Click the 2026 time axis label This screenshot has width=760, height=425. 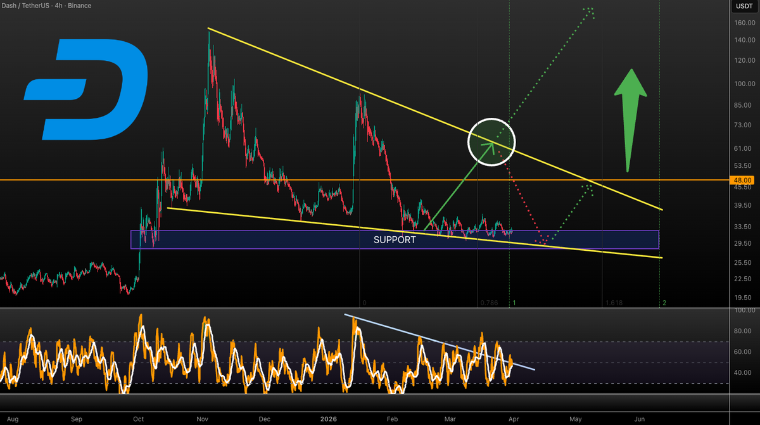tap(328, 419)
